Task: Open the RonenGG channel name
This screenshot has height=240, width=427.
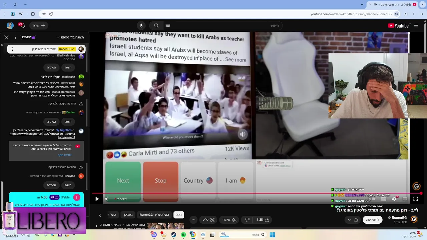Action: (x=399, y=218)
